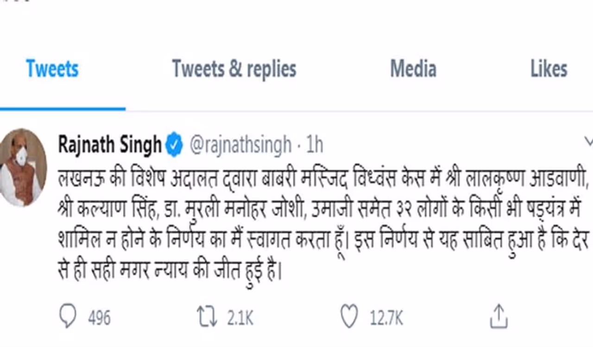Click the blue underline under Tweets tab
The image size is (593, 347).
(x=63, y=109)
